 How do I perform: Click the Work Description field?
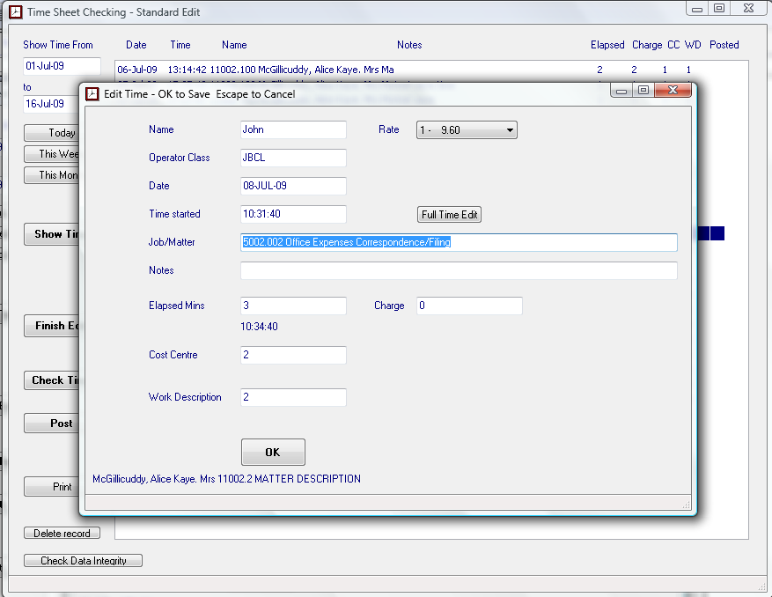point(293,397)
